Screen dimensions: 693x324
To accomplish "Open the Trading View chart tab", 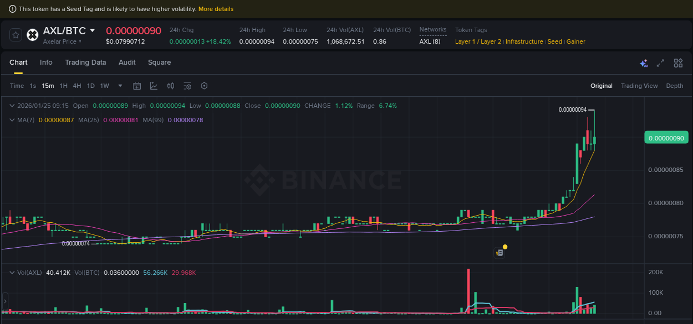I will 639,86.
